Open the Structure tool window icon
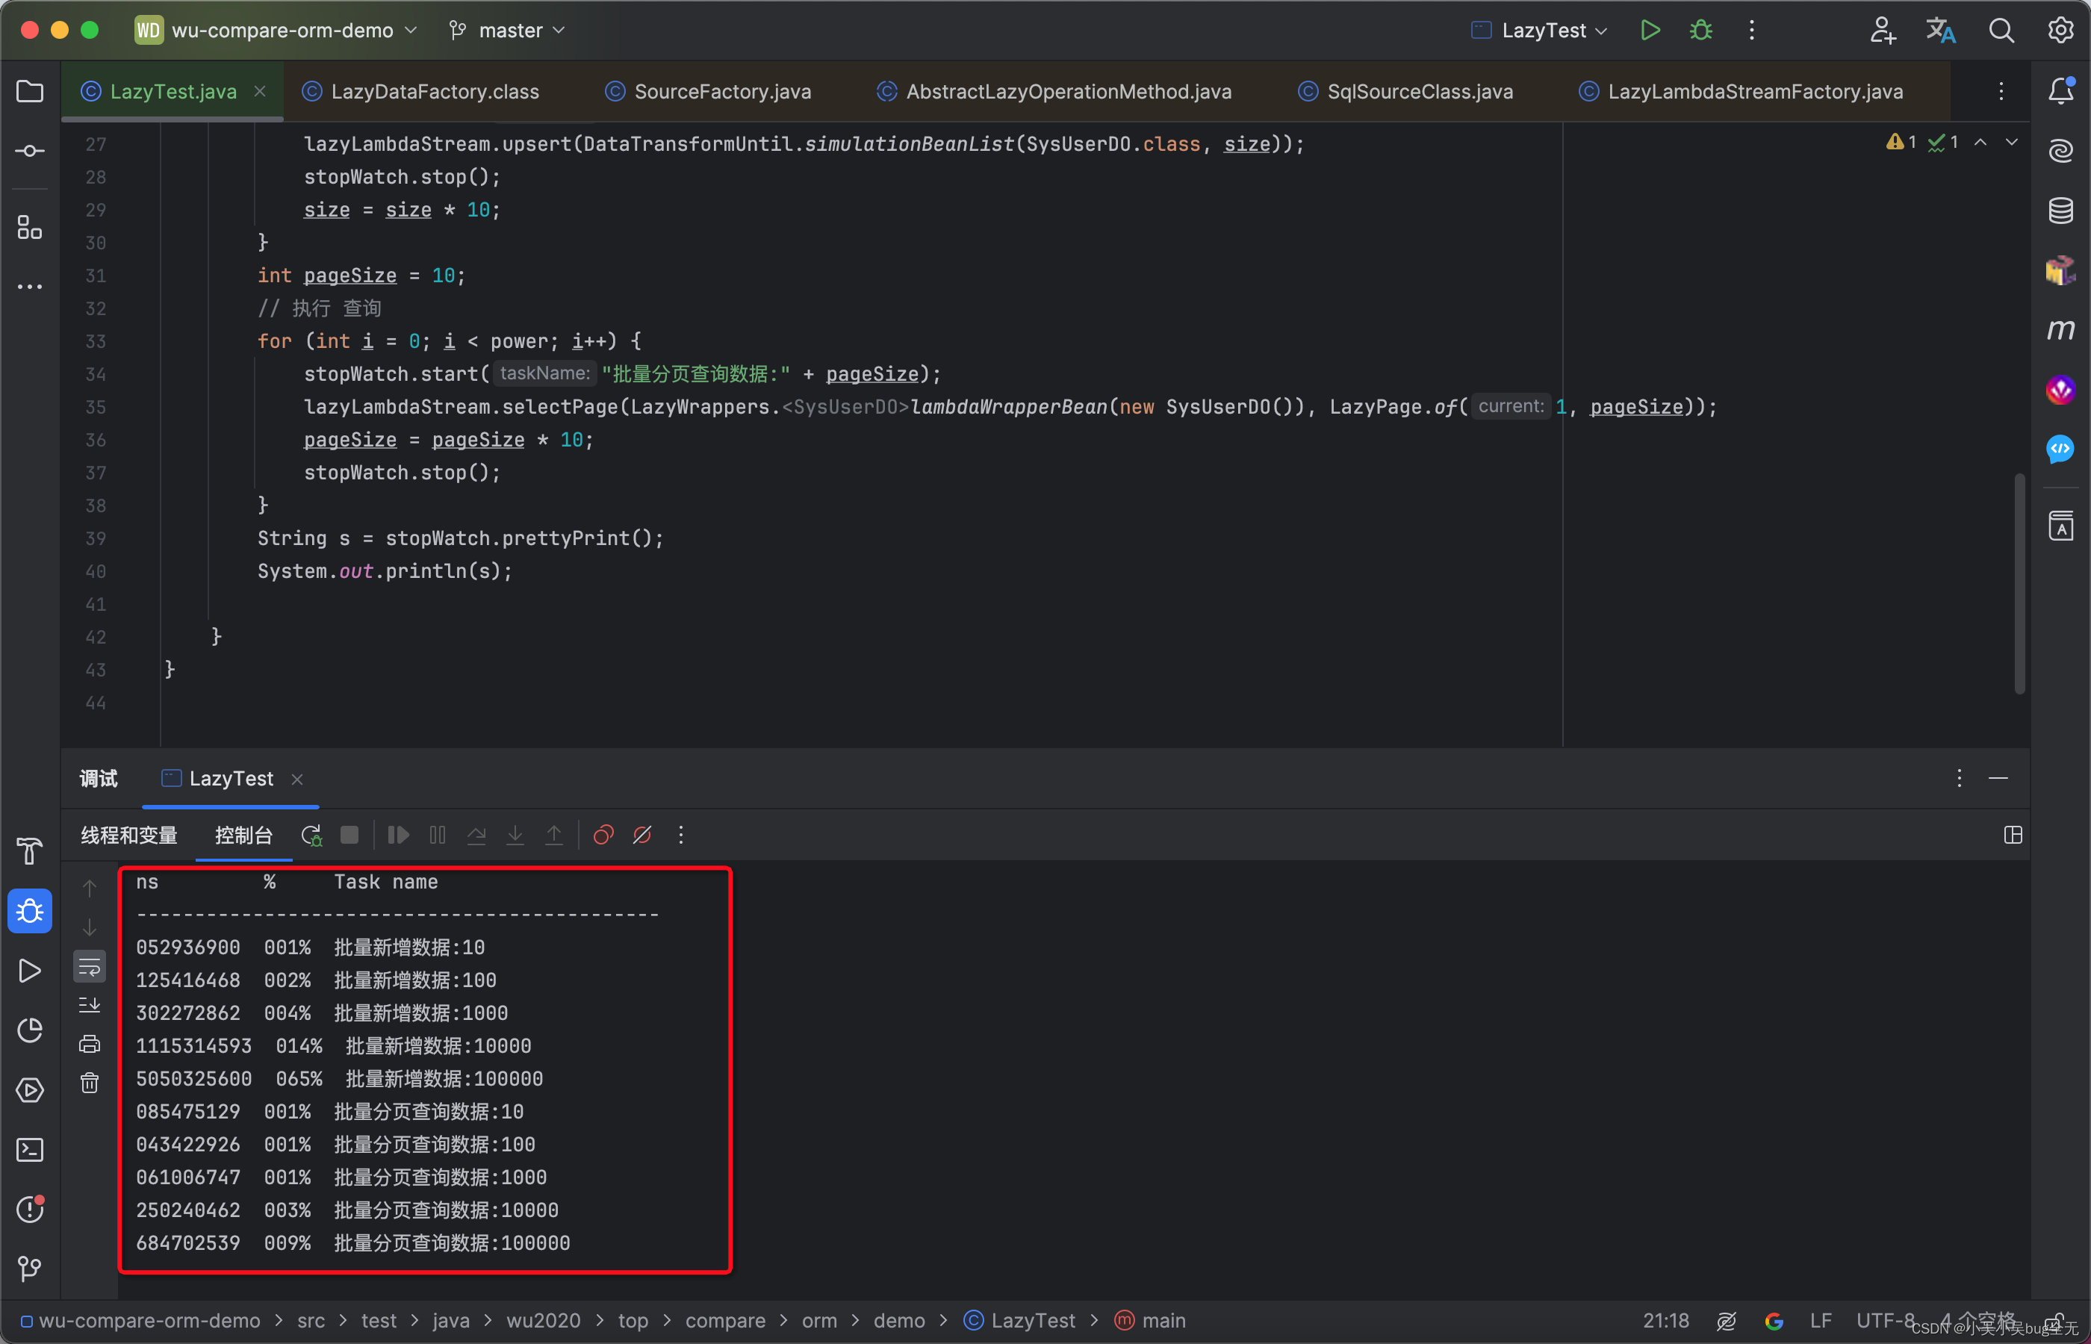 click(x=30, y=228)
